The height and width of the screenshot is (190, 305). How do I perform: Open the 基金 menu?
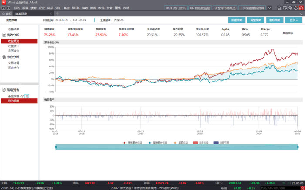coord(67,8)
